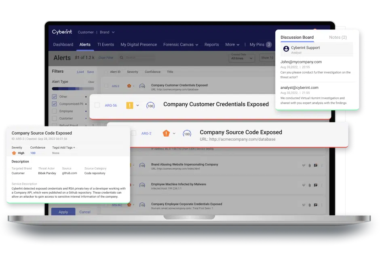Open three-dot menu on Company Employee Credentials row
The height and width of the screenshot is (257, 384).
322,204
